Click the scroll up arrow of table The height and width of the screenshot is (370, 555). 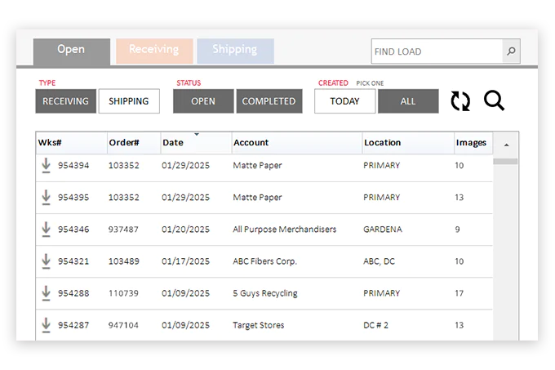pos(506,145)
